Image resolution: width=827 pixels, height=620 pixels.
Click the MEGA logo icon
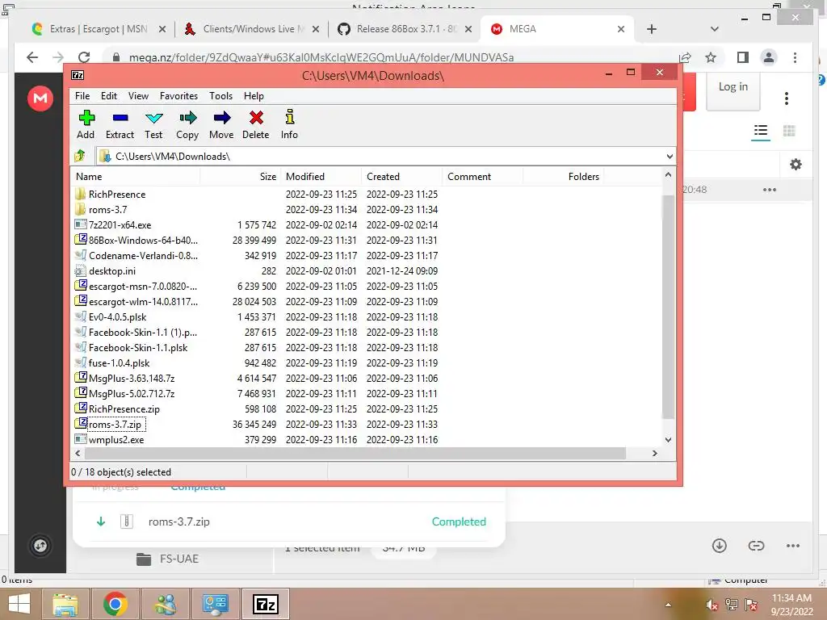(x=40, y=98)
